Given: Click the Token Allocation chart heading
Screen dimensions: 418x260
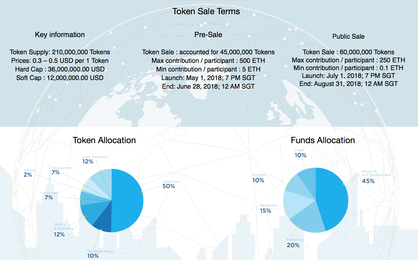Looking at the screenshot, I should (104, 140).
